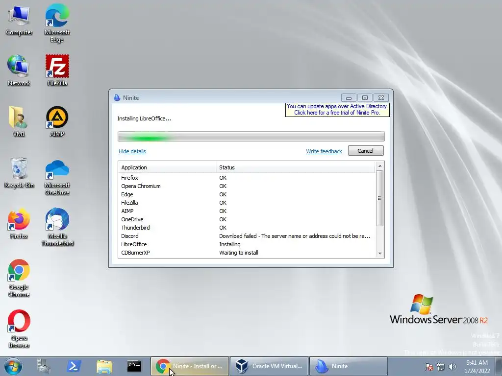This screenshot has width=502, height=376.
Task: Select the Recycle Bin icon
Action: [x=19, y=173]
